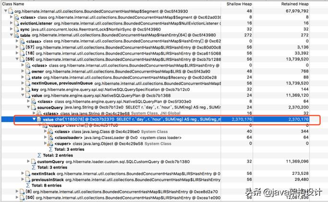This screenshot has width=328, height=202.
Task: Click the Segment root object icon
Action: [11, 11]
